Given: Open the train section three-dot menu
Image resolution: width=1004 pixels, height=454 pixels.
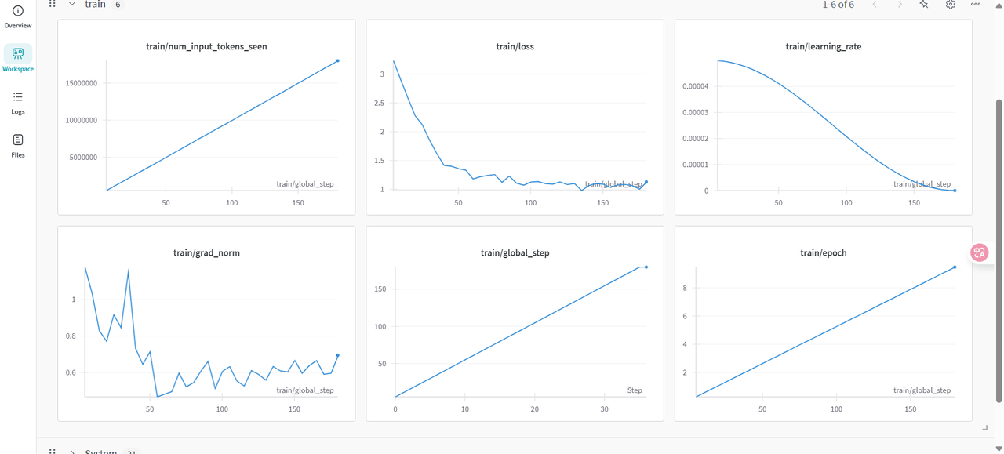Looking at the screenshot, I should 976,5.
